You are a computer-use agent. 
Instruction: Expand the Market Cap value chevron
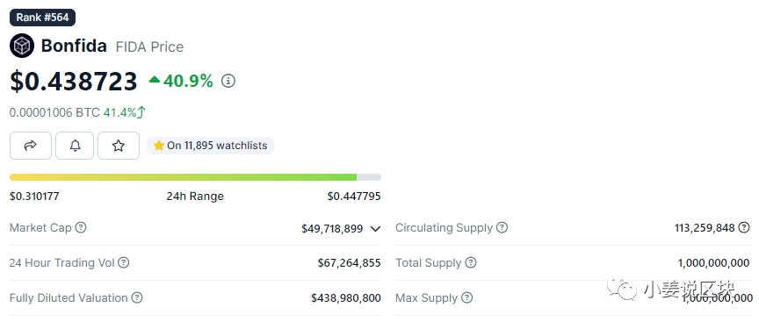pos(375,229)
